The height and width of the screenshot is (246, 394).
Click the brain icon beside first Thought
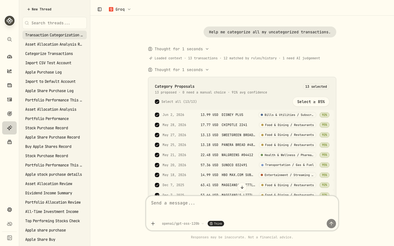(150, 49)
